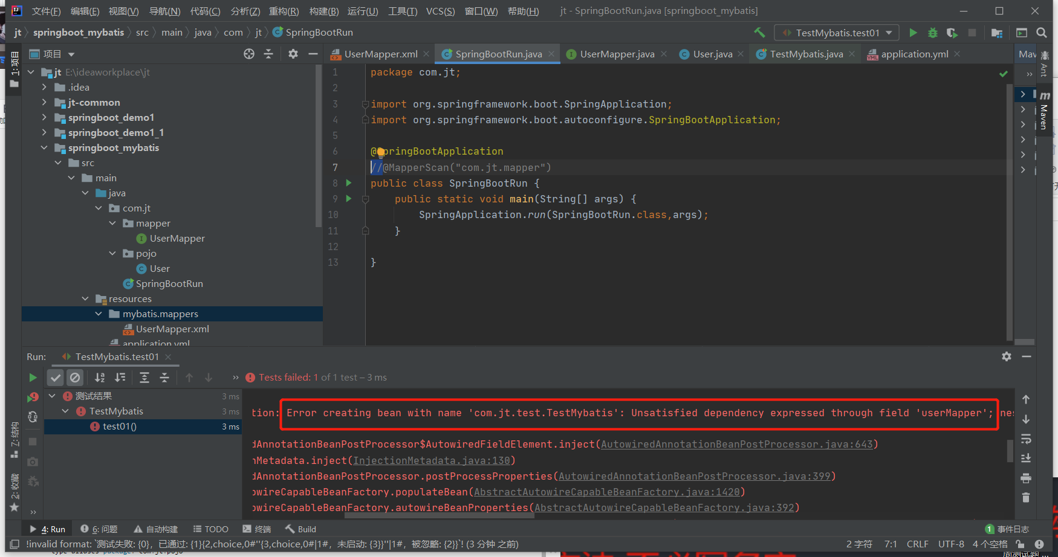Collapse TestMybatis node in test results
This screenshot has width=1058, height=557.
tap(65, 411)
